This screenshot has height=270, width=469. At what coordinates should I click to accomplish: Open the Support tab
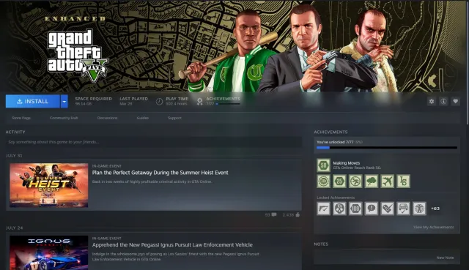[174, 118]
